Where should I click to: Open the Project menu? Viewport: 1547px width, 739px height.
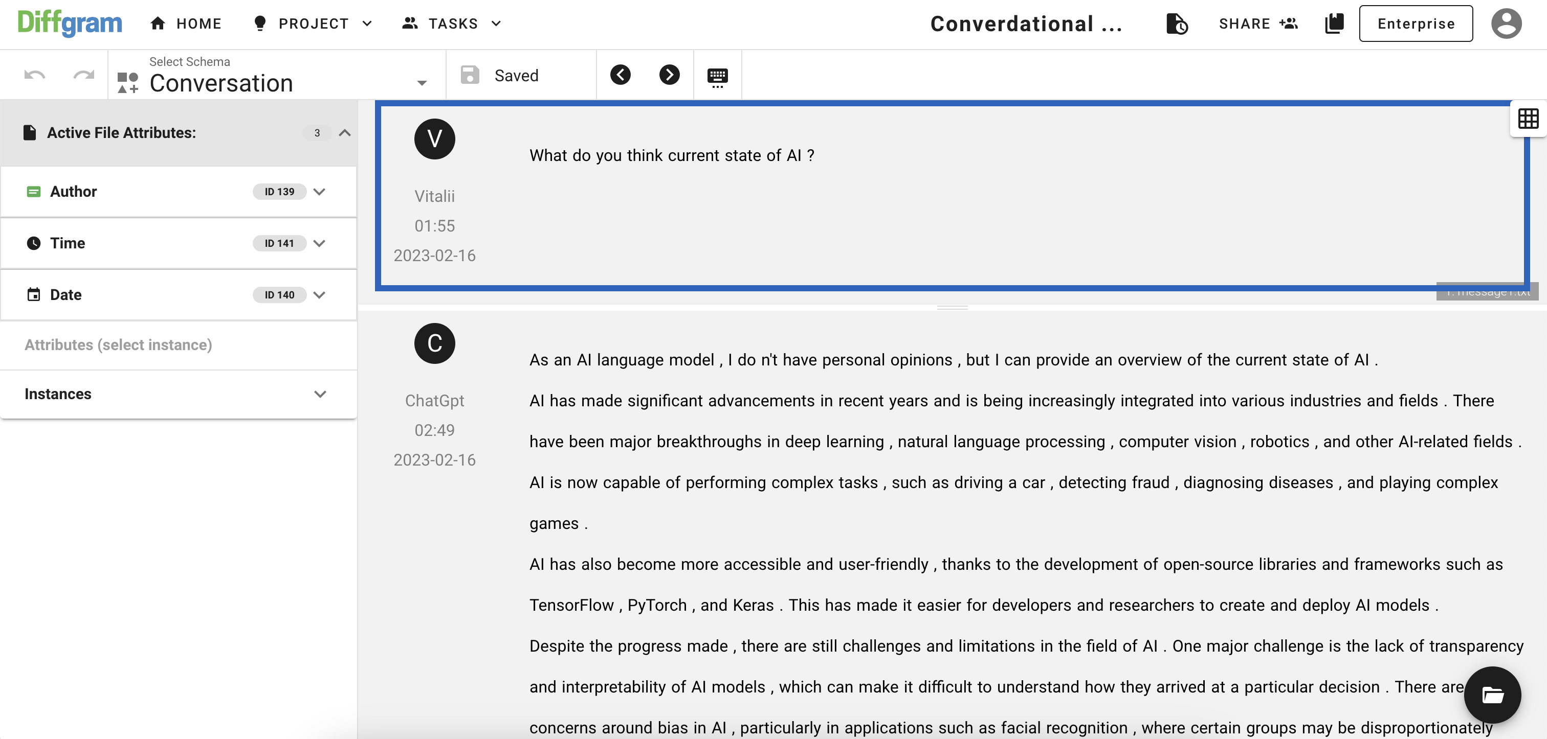coord(313,24)
